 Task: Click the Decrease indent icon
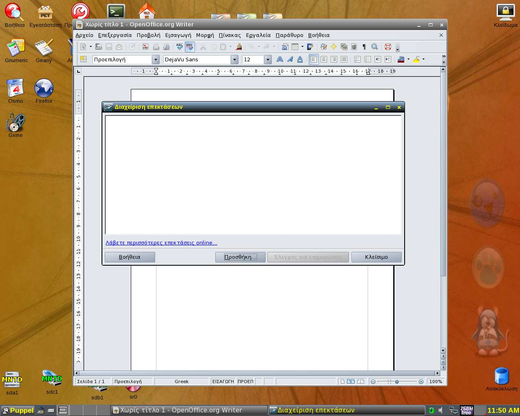(378, 59)
